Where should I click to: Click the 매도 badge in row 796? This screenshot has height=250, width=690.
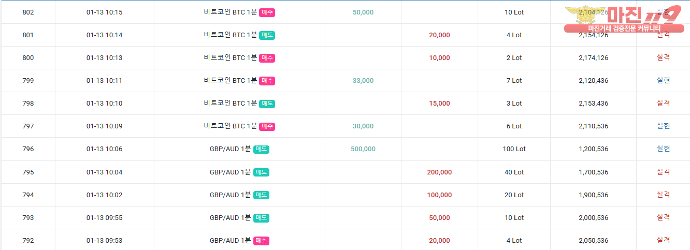pyautogui.click(x=261, y=149)
